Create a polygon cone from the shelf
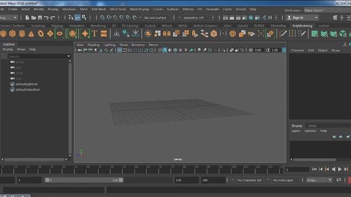The image size is (351, 197). click(31, 34)
